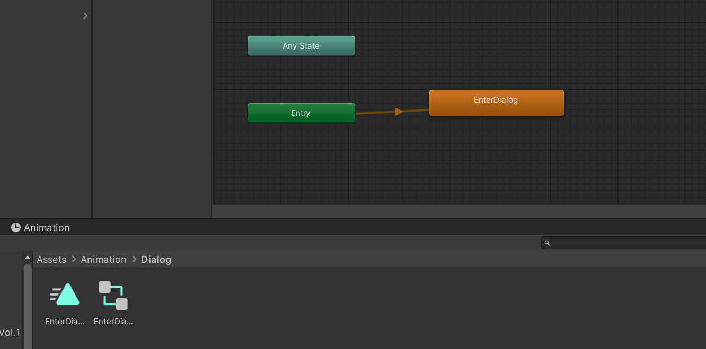Click Dialog folder in breadcrumb
Viewport: 706px width, 349px height.
coord(156,260)
